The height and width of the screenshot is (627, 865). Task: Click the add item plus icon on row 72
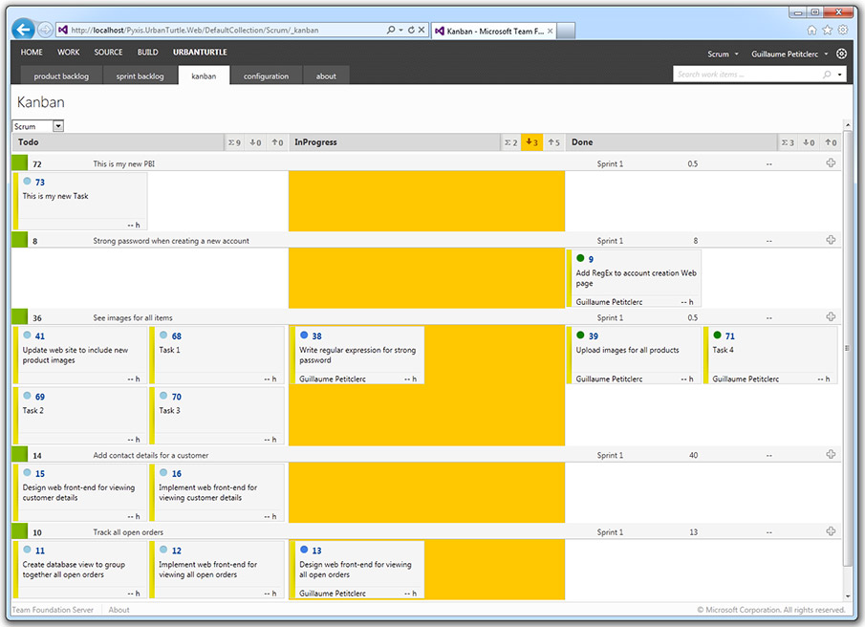coord(830,163)
